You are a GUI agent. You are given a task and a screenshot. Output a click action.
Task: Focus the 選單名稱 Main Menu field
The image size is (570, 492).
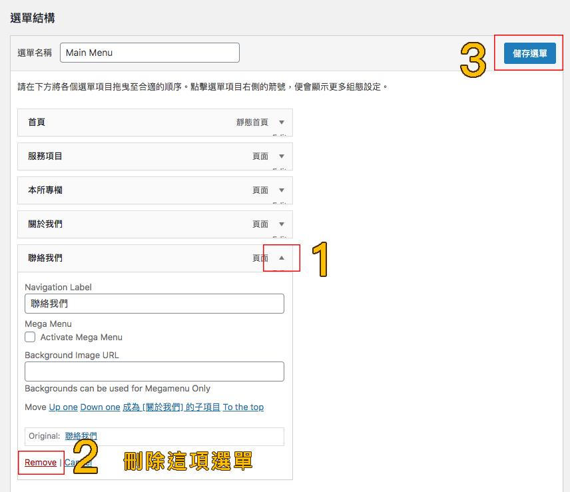pos(149,53)
